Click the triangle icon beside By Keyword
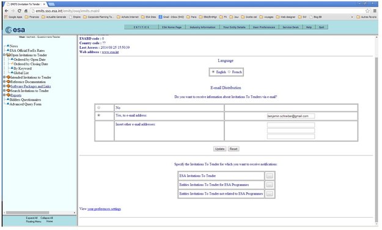The height and width of the screenshot is (230, 382). [12, 68]
